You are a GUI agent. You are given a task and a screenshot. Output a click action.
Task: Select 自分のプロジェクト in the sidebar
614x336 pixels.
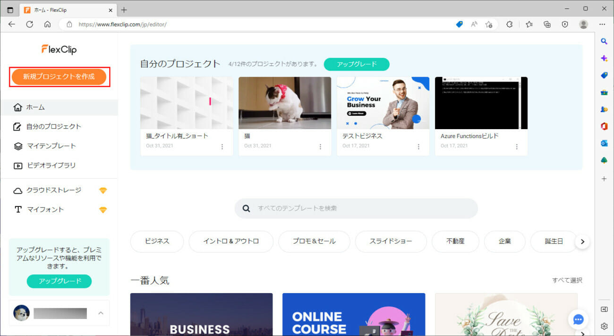(x=53, y=126)
